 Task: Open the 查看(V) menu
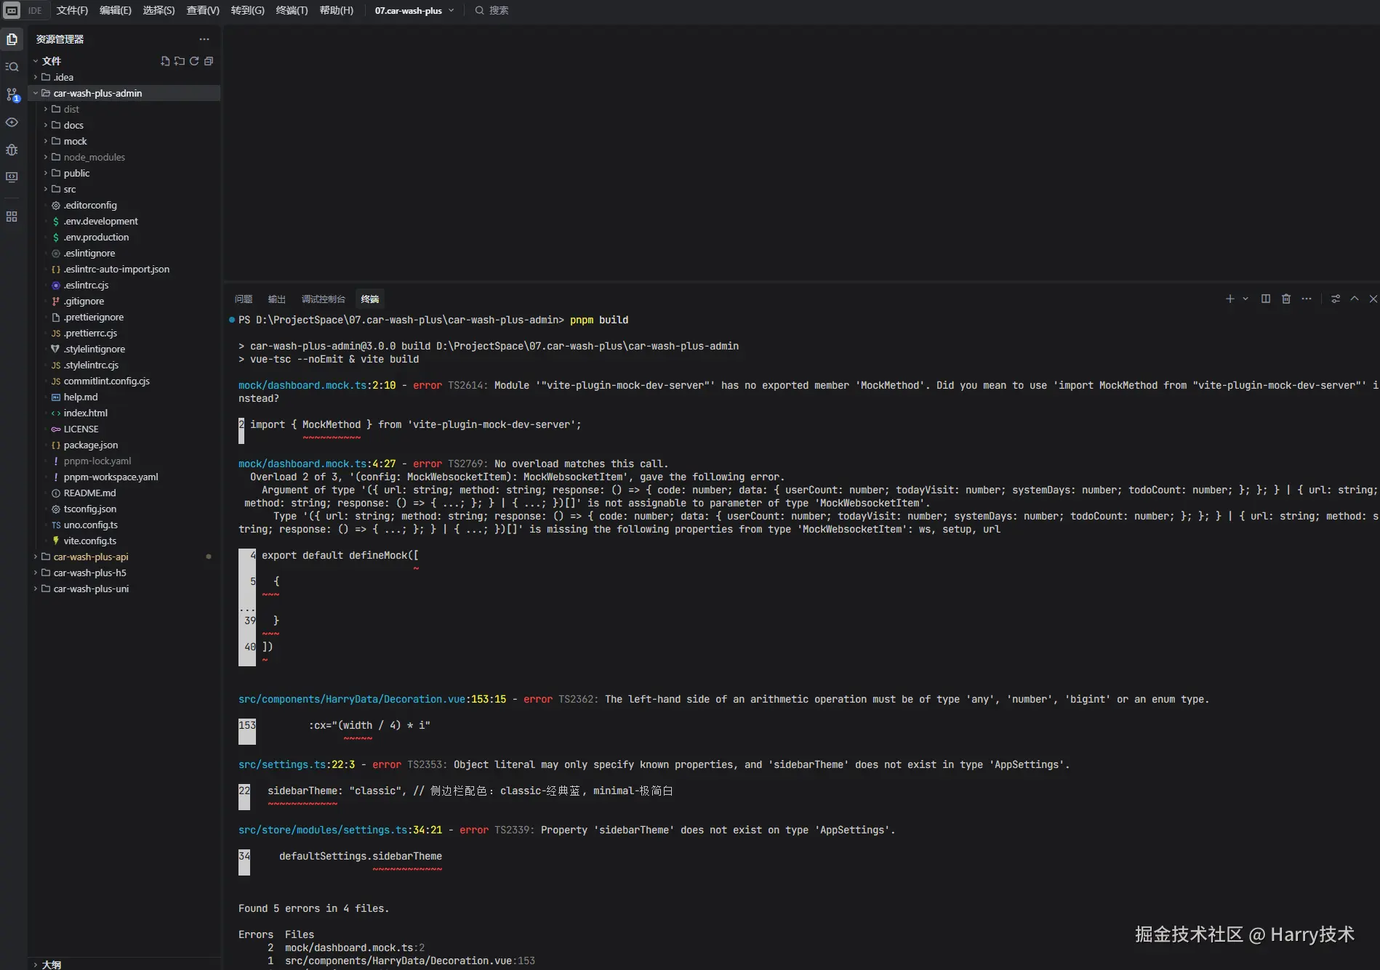(203, 10)
